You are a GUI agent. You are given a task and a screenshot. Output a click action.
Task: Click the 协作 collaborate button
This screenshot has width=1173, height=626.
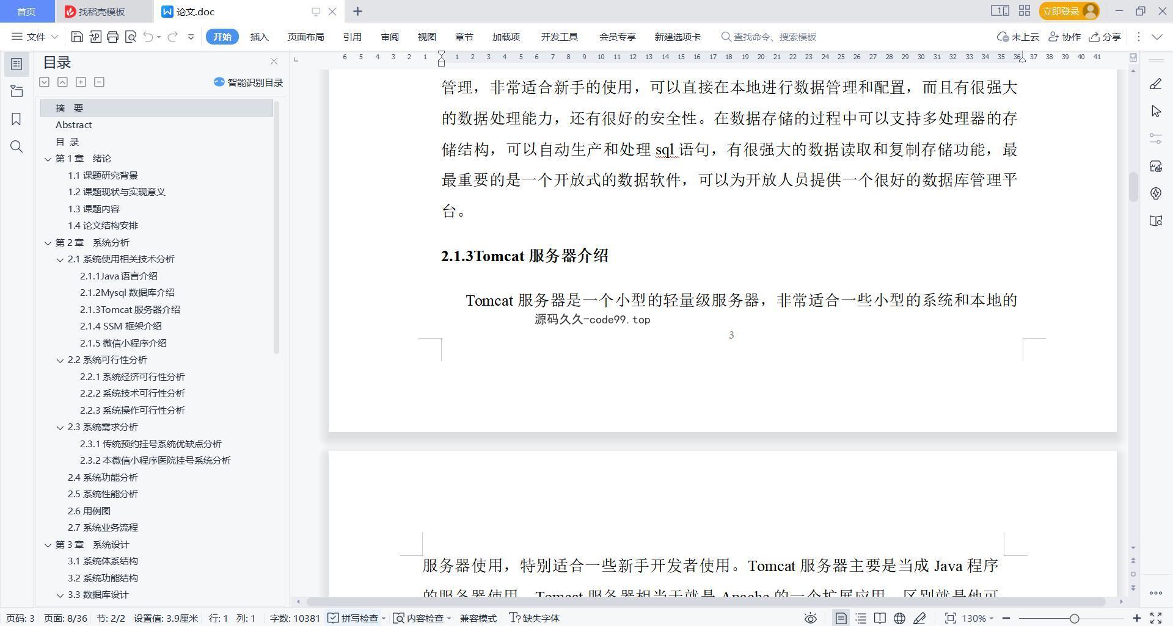[x=1065, y=37]
